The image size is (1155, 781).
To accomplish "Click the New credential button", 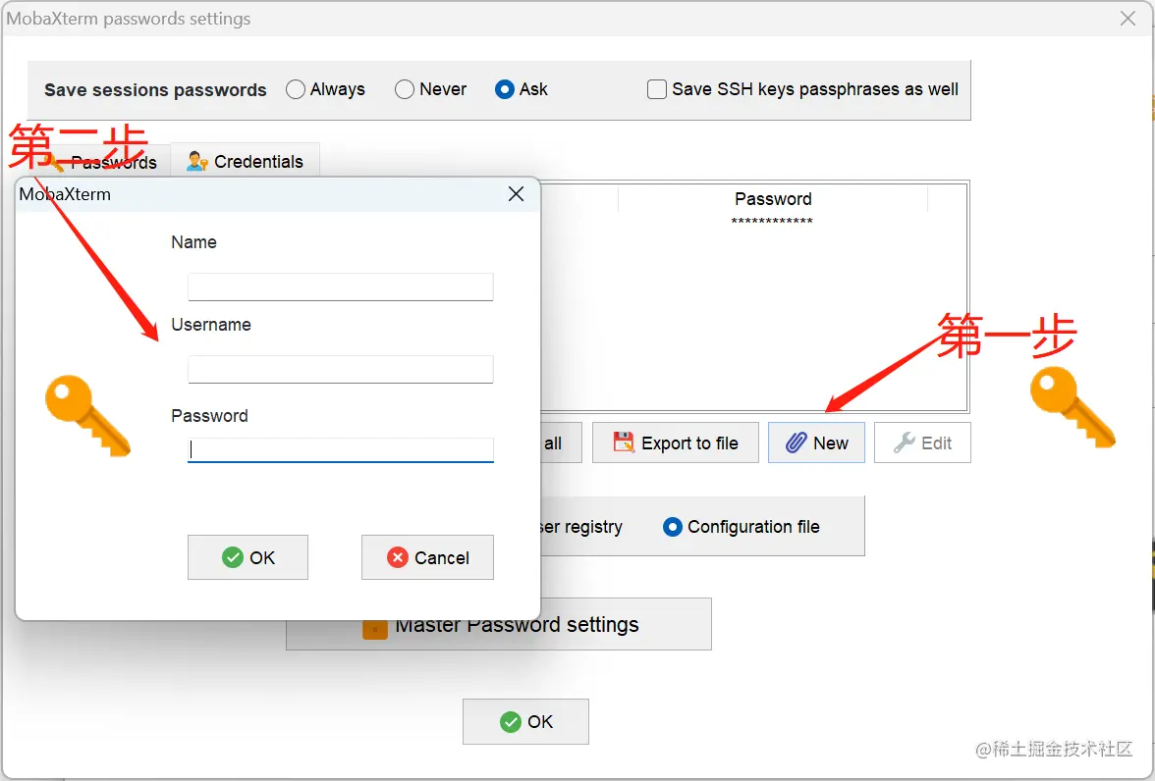I will pos(816,443).
